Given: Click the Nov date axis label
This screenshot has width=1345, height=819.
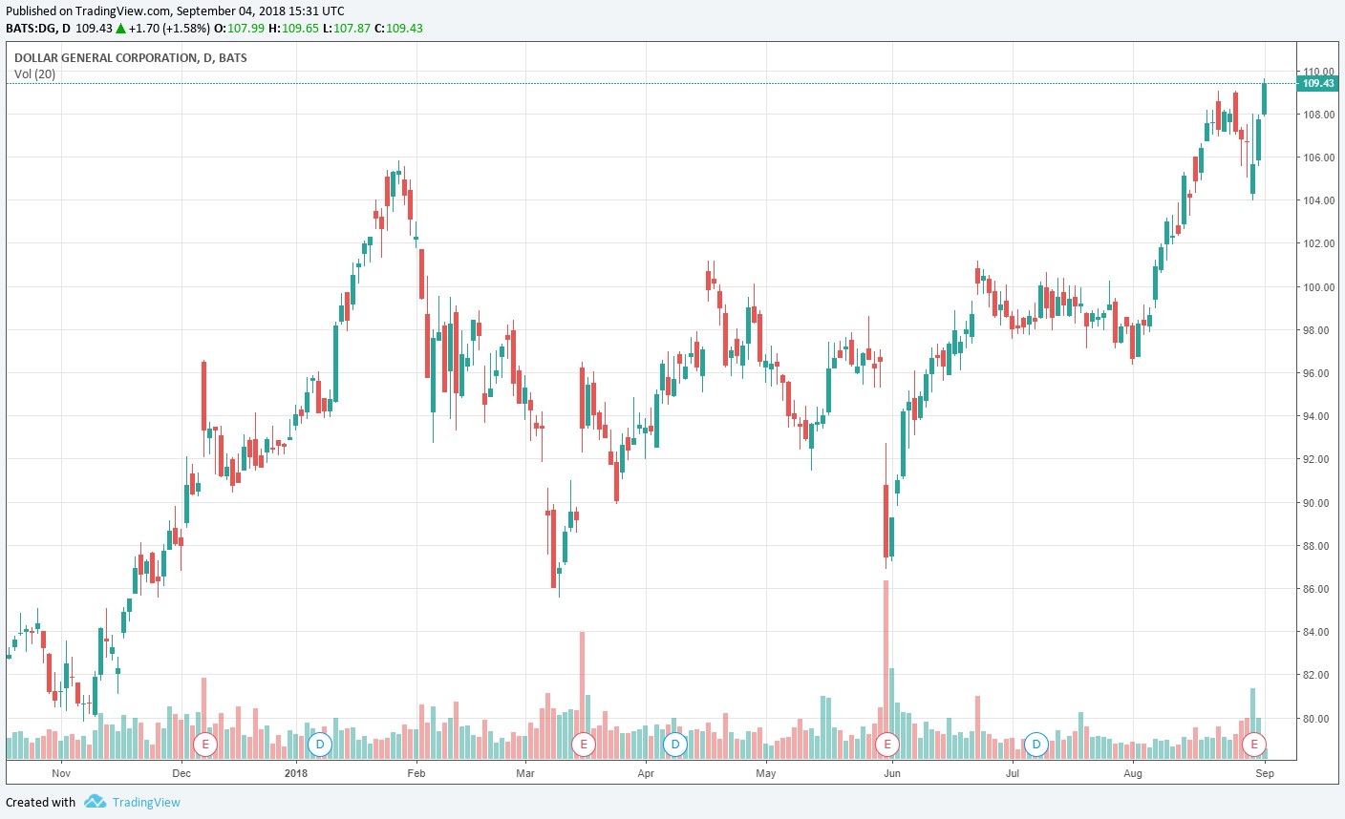Looking at the screenshot, I should pos(61,773).
